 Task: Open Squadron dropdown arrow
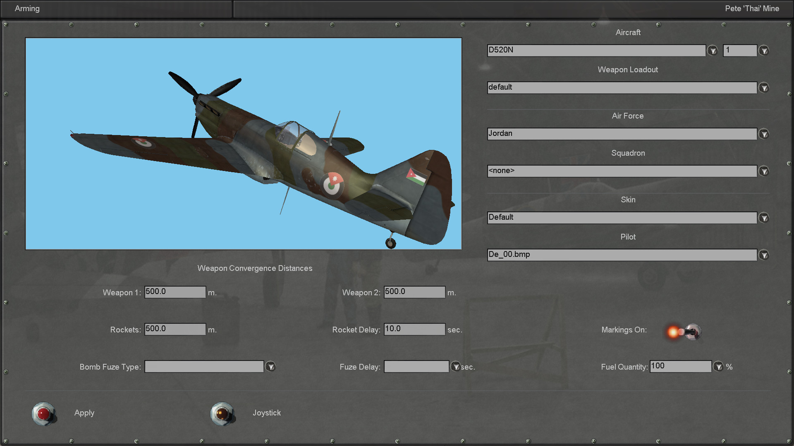pyautogui.click(x=764, y=171)
